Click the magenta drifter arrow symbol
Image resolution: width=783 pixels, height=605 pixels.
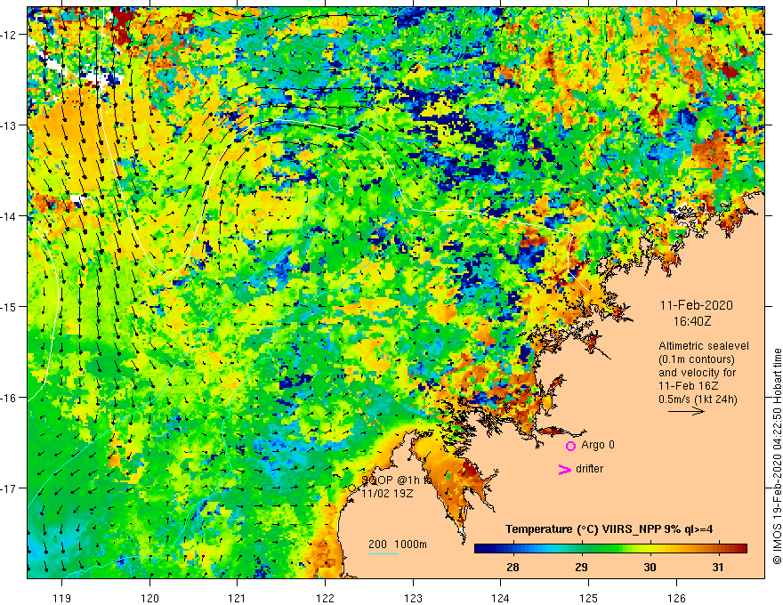[565, 469]
